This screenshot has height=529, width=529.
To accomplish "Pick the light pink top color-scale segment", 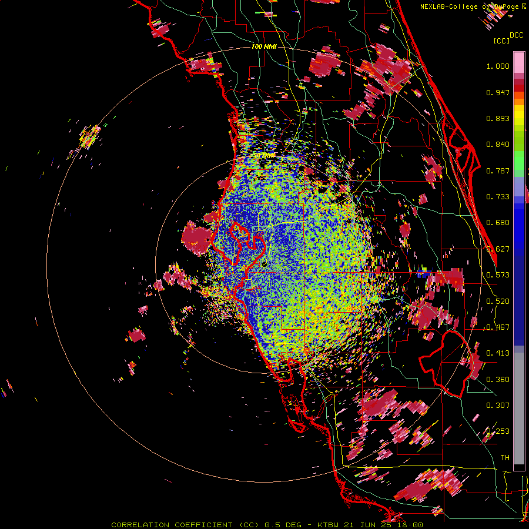I will tap(519, 62).
